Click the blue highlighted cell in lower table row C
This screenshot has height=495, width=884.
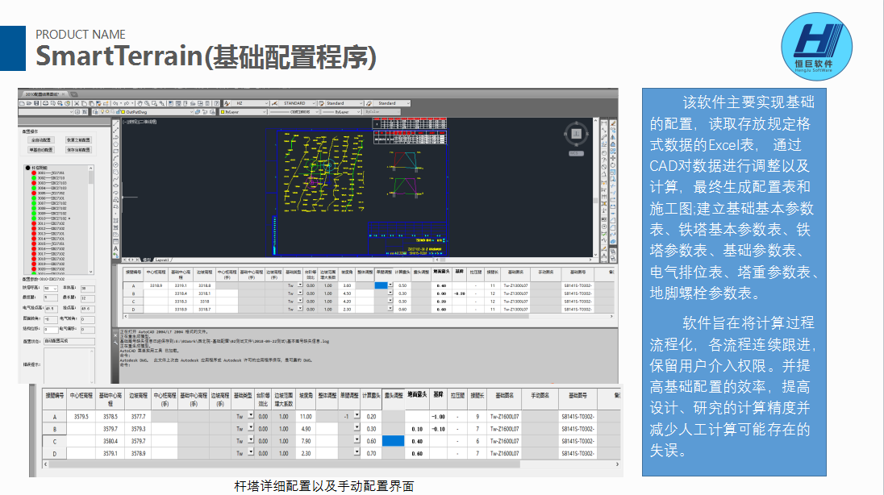(x=393, y=441)
